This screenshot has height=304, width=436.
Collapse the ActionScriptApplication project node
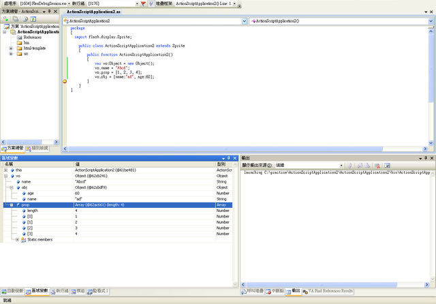tap(5, 32)
